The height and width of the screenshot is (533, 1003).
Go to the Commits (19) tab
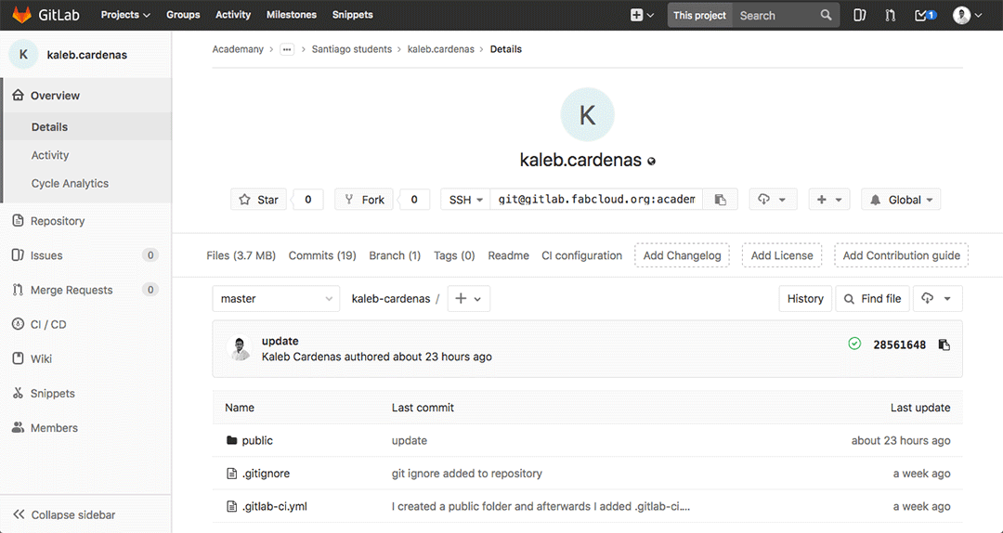pyautogui.click(x=322, y=255)
